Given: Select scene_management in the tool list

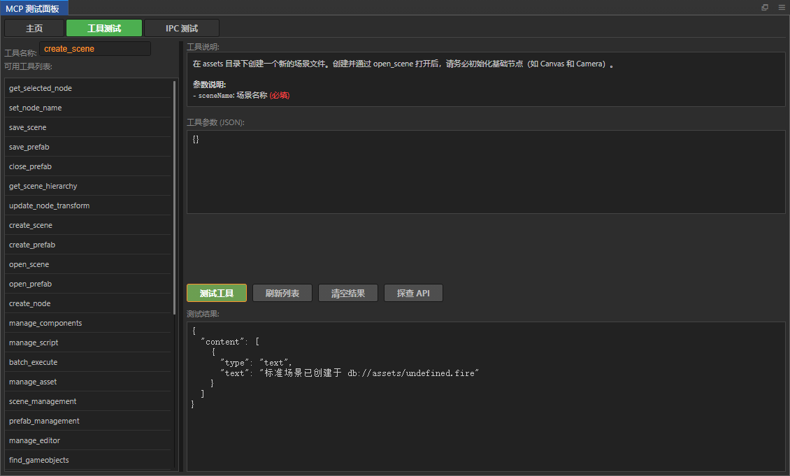Looking at the screenshot, I should tap(87, 401).
